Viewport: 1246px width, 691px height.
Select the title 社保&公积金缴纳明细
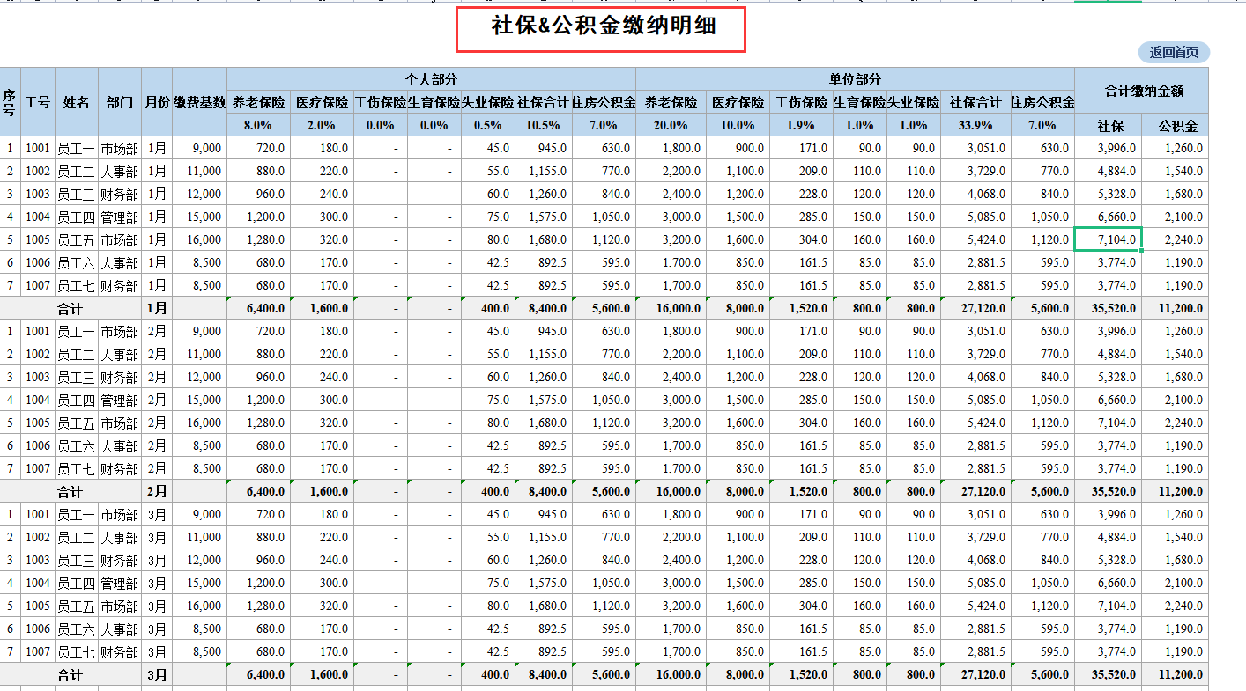[604, 26]
